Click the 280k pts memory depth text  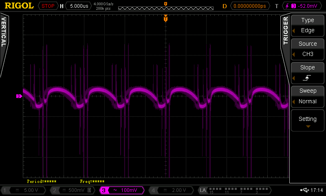(x=103, y=9)
